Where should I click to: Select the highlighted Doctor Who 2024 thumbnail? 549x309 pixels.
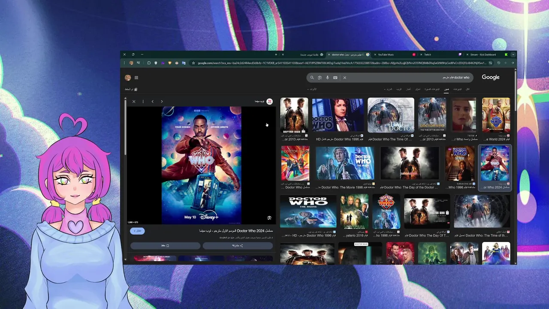click(x=495, y=163)
